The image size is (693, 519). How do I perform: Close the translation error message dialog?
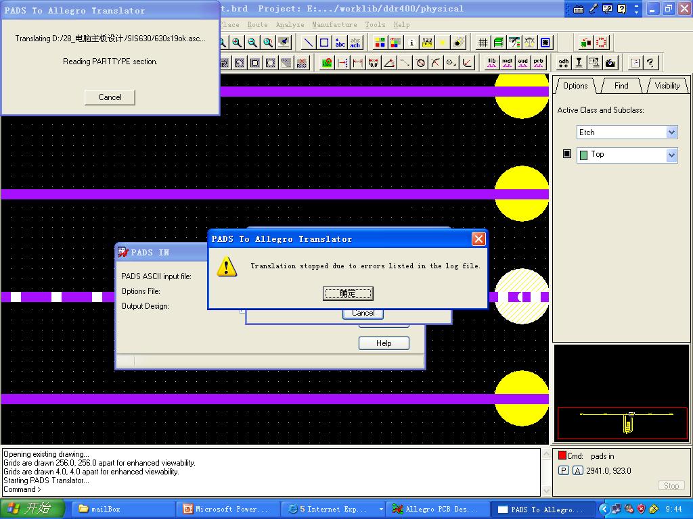point(478,239)
